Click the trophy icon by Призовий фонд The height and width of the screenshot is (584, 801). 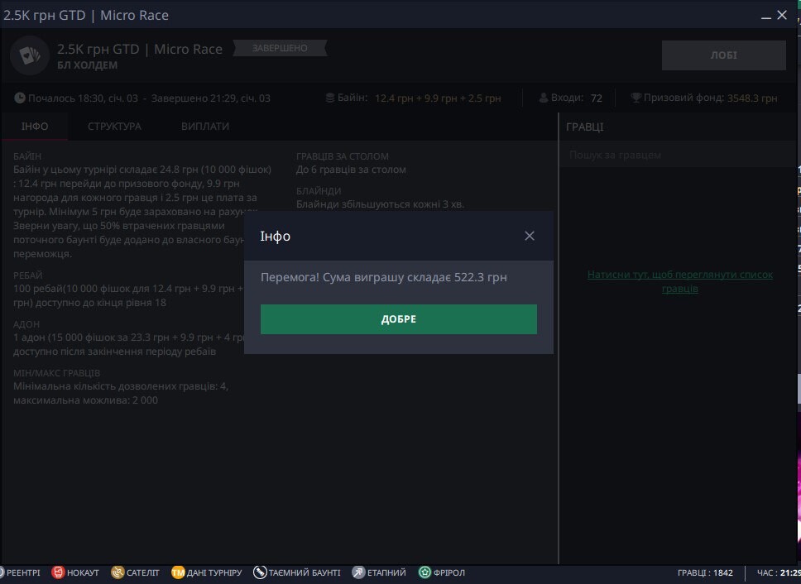(636, 98)
